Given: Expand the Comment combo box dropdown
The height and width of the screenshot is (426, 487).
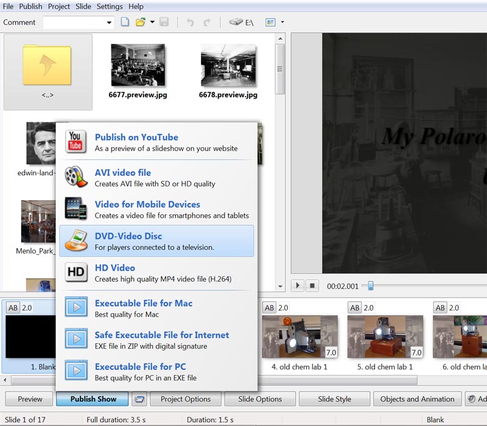Looking at the screenshot, I should click(110, 23).
